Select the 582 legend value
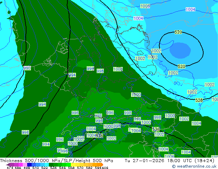The width and height of the screenshot is (218, 169). (x=89, y=168)
